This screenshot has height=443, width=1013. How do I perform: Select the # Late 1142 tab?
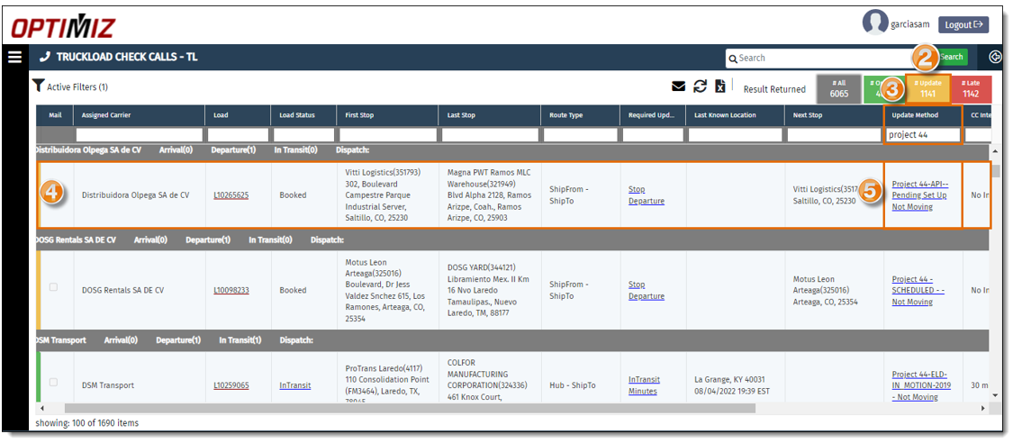point(972,89)
